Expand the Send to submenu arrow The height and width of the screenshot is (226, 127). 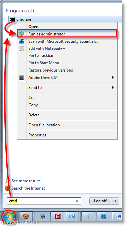point(113,87)
